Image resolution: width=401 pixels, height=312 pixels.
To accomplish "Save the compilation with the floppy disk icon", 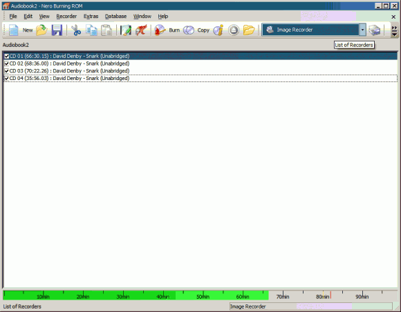I will [57, 30].
